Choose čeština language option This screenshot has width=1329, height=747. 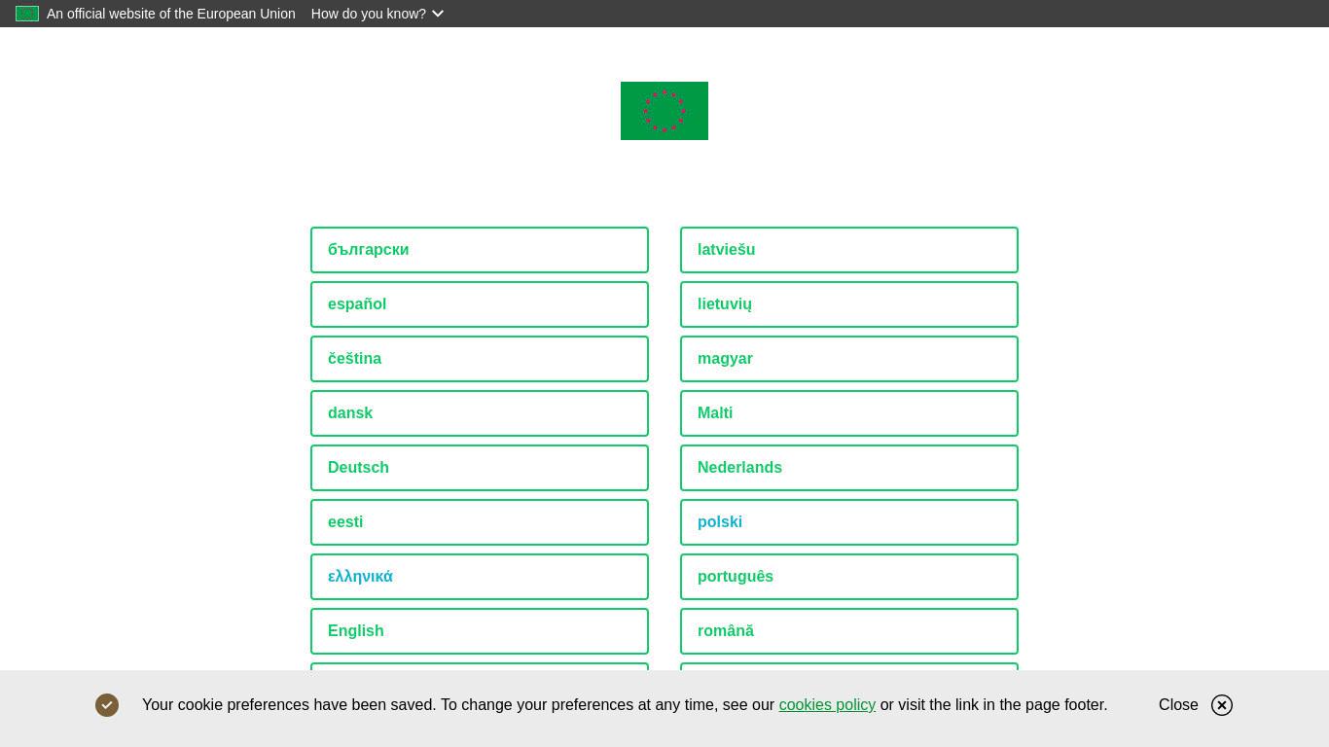point(480,359)
